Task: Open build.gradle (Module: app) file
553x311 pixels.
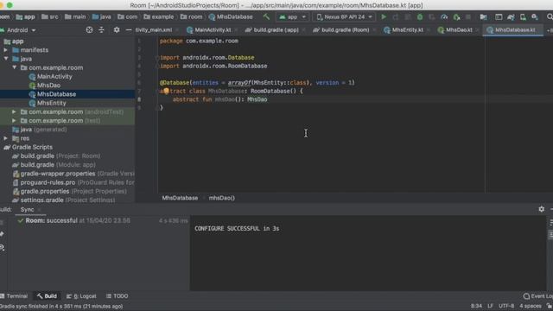Action: click(x=58, y=165)
